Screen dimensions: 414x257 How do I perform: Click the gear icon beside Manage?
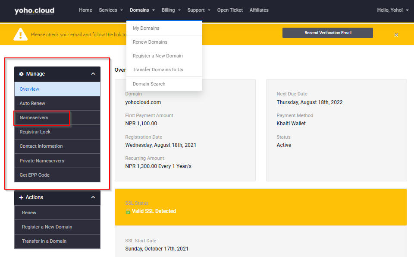coord(22,74)
